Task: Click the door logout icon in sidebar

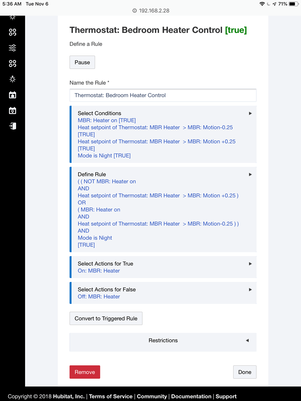Action: (13, 126)
